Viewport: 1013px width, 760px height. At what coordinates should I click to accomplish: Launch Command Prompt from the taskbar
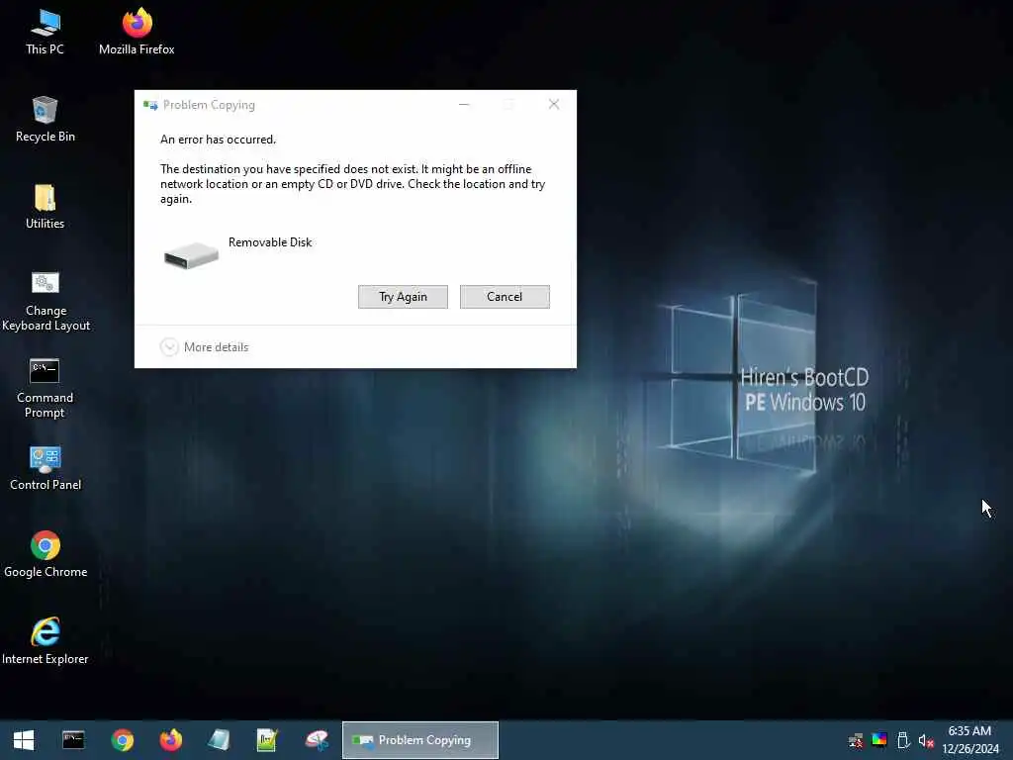click(73, 740)
